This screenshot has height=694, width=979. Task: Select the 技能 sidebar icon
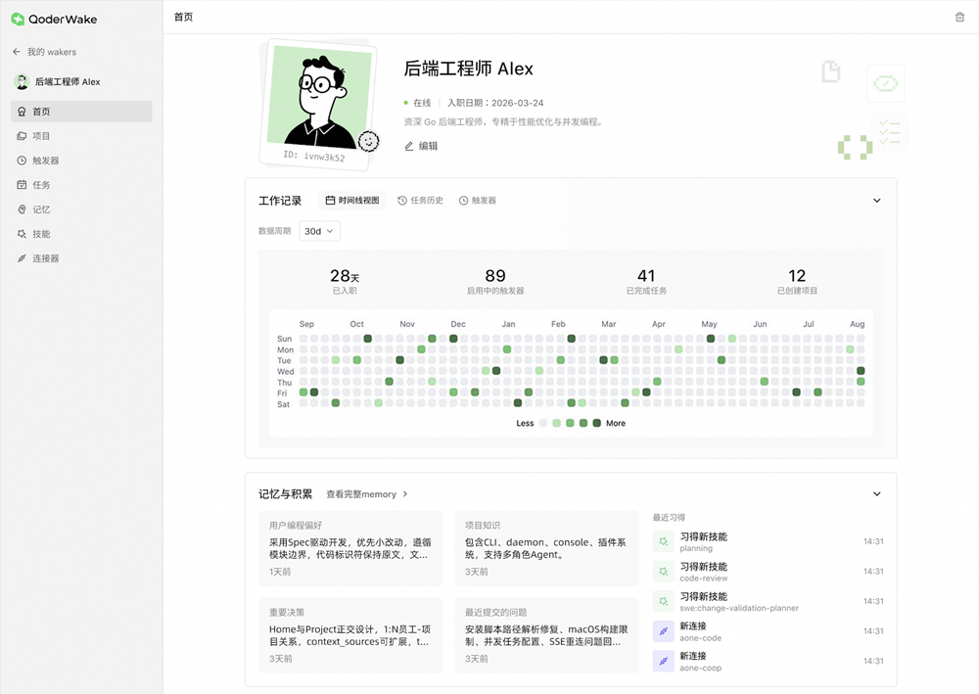22,234
